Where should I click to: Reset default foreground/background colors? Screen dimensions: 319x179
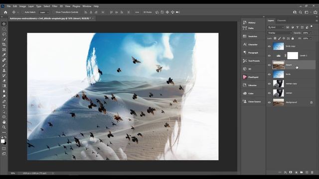2,137
